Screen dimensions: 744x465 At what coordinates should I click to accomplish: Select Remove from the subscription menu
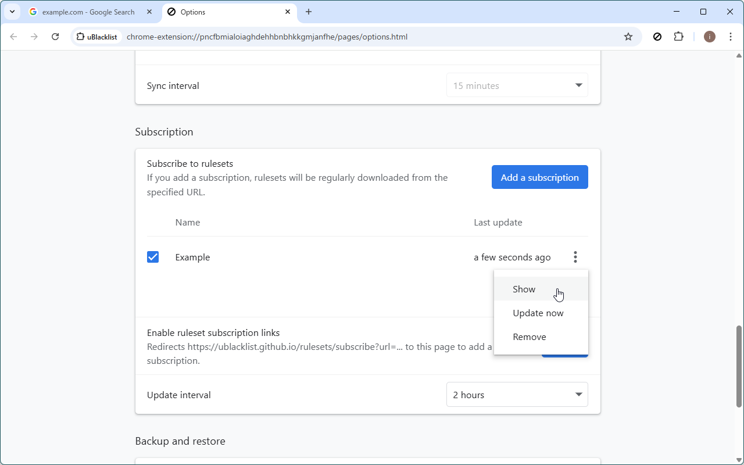[530, 337]
